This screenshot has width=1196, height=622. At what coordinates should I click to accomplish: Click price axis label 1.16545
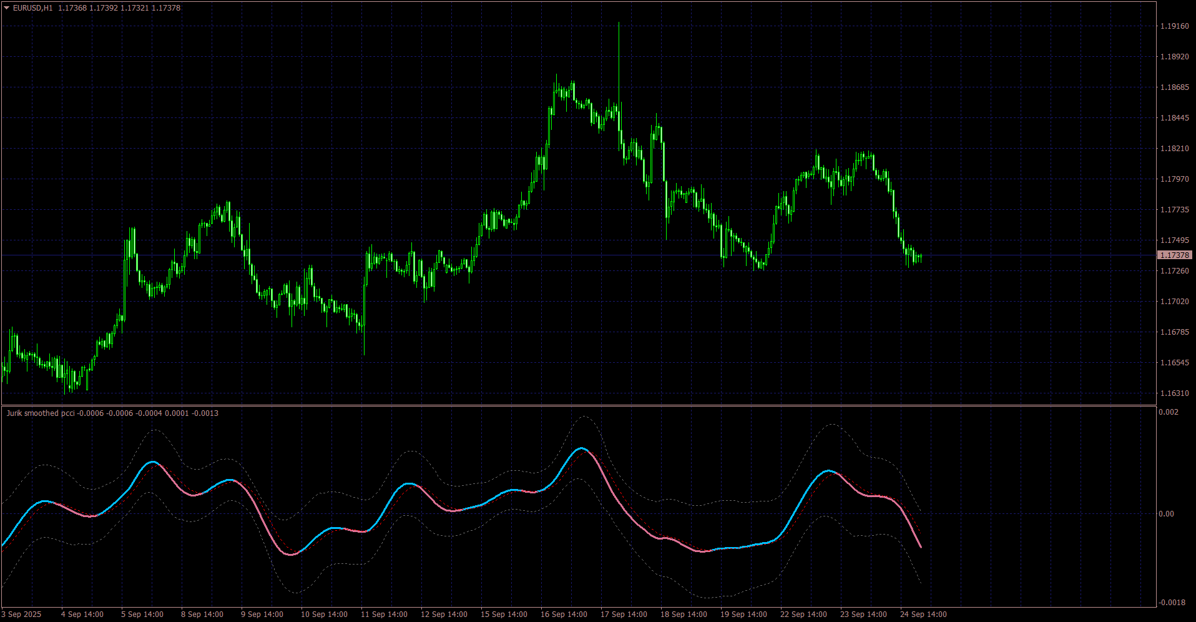pos(1174,363)
